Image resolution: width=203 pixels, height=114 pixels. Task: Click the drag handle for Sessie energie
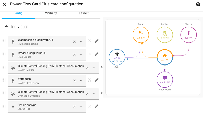tap(4, 106)
